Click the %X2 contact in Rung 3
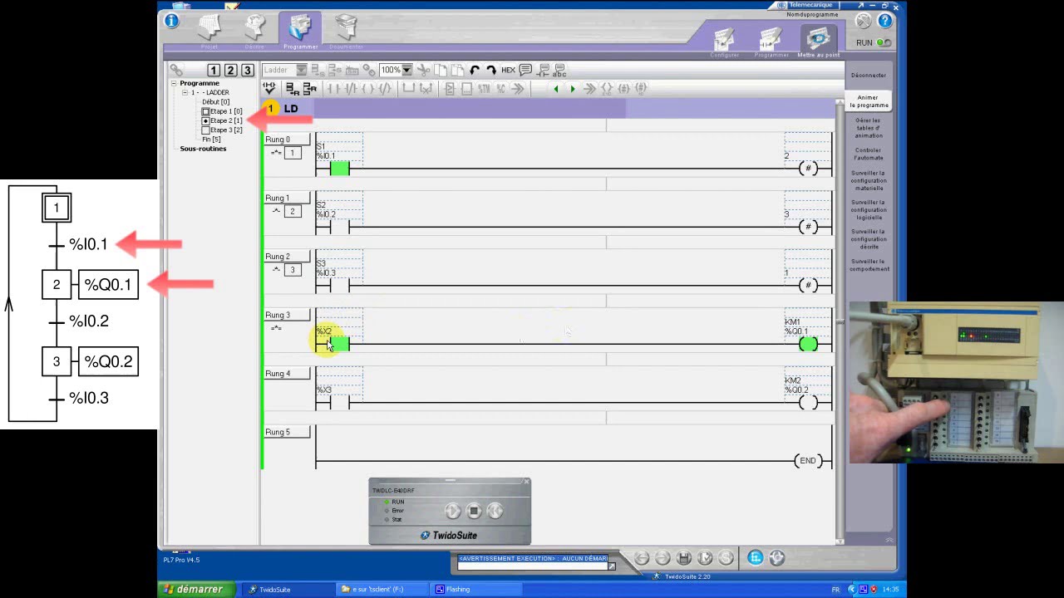This screenshot has width=1064, height=598. (x=339, y=343)
